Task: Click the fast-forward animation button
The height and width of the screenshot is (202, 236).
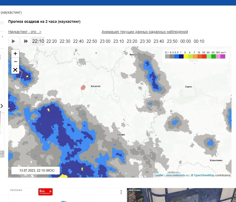Action: pyautogui.click(x=26, y=41)
